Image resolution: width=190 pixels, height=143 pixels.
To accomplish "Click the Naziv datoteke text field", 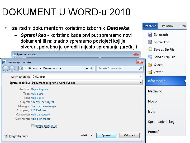I will tap(87, 77).
